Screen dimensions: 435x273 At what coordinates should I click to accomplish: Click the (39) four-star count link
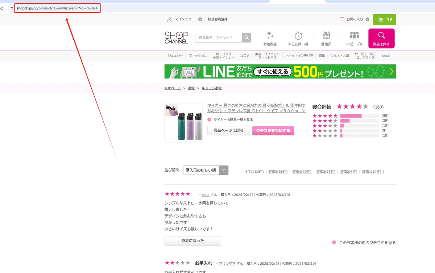click(x=385, y=121)
